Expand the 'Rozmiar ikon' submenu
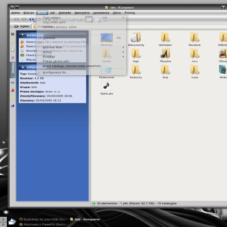 [81, 47]
